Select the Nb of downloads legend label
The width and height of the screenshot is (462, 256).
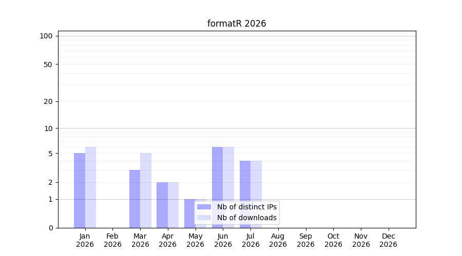click(247, 218)
